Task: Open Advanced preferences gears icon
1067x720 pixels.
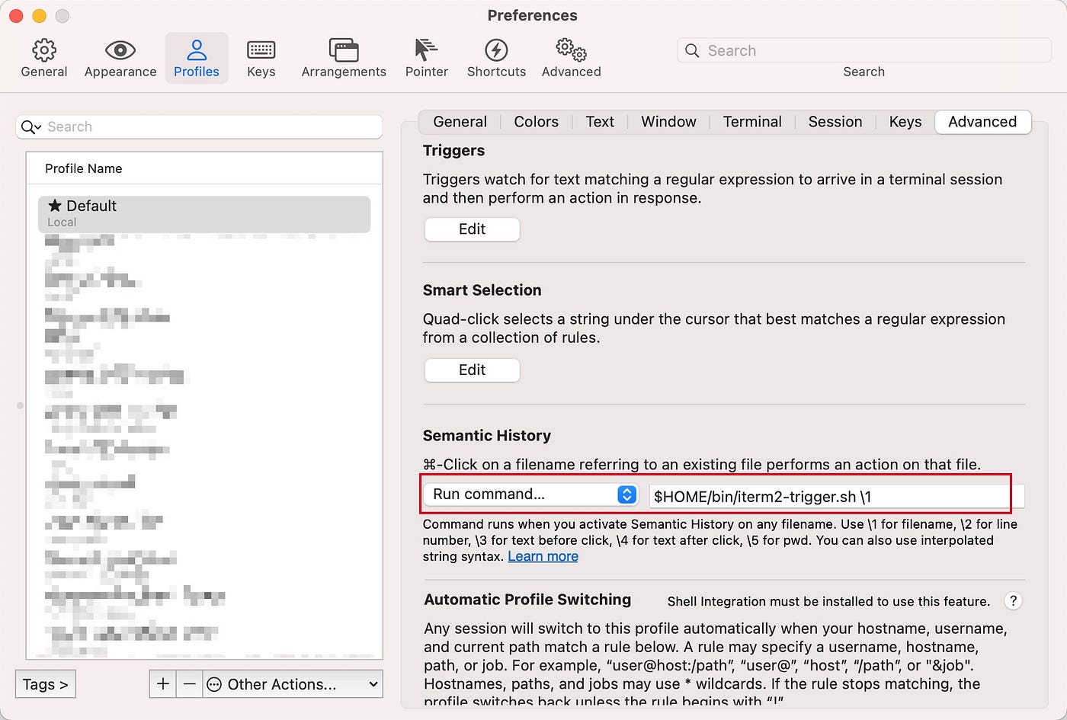Action: click(572, 50)
